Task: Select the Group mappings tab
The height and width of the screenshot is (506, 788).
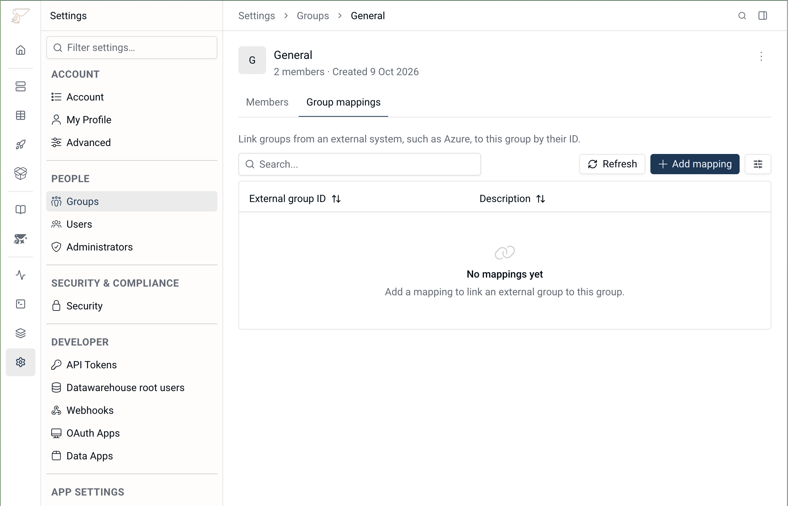Action: pyautogui.click(x=343, y=102)
